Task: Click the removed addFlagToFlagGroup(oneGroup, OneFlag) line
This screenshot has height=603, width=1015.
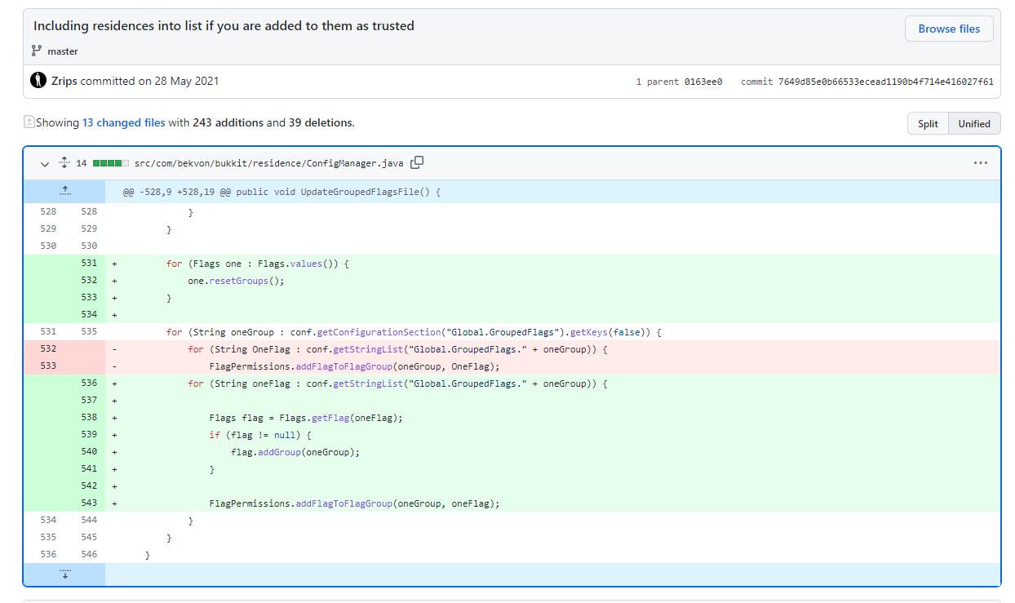Action: (x=354, y=366)
